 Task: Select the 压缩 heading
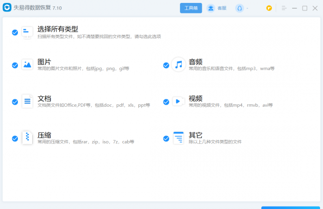44,135
